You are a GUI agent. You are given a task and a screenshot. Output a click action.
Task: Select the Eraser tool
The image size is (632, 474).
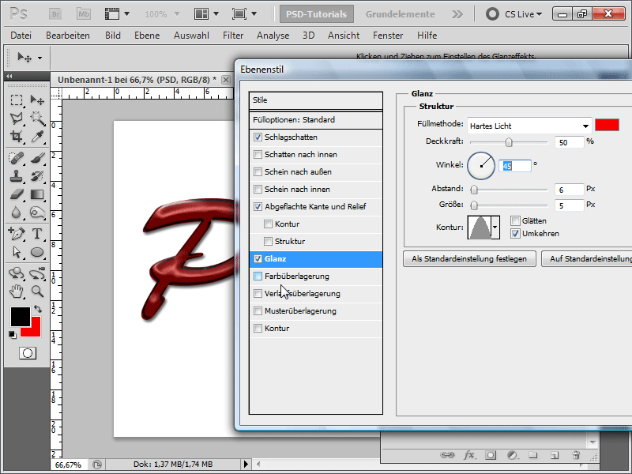16,194
